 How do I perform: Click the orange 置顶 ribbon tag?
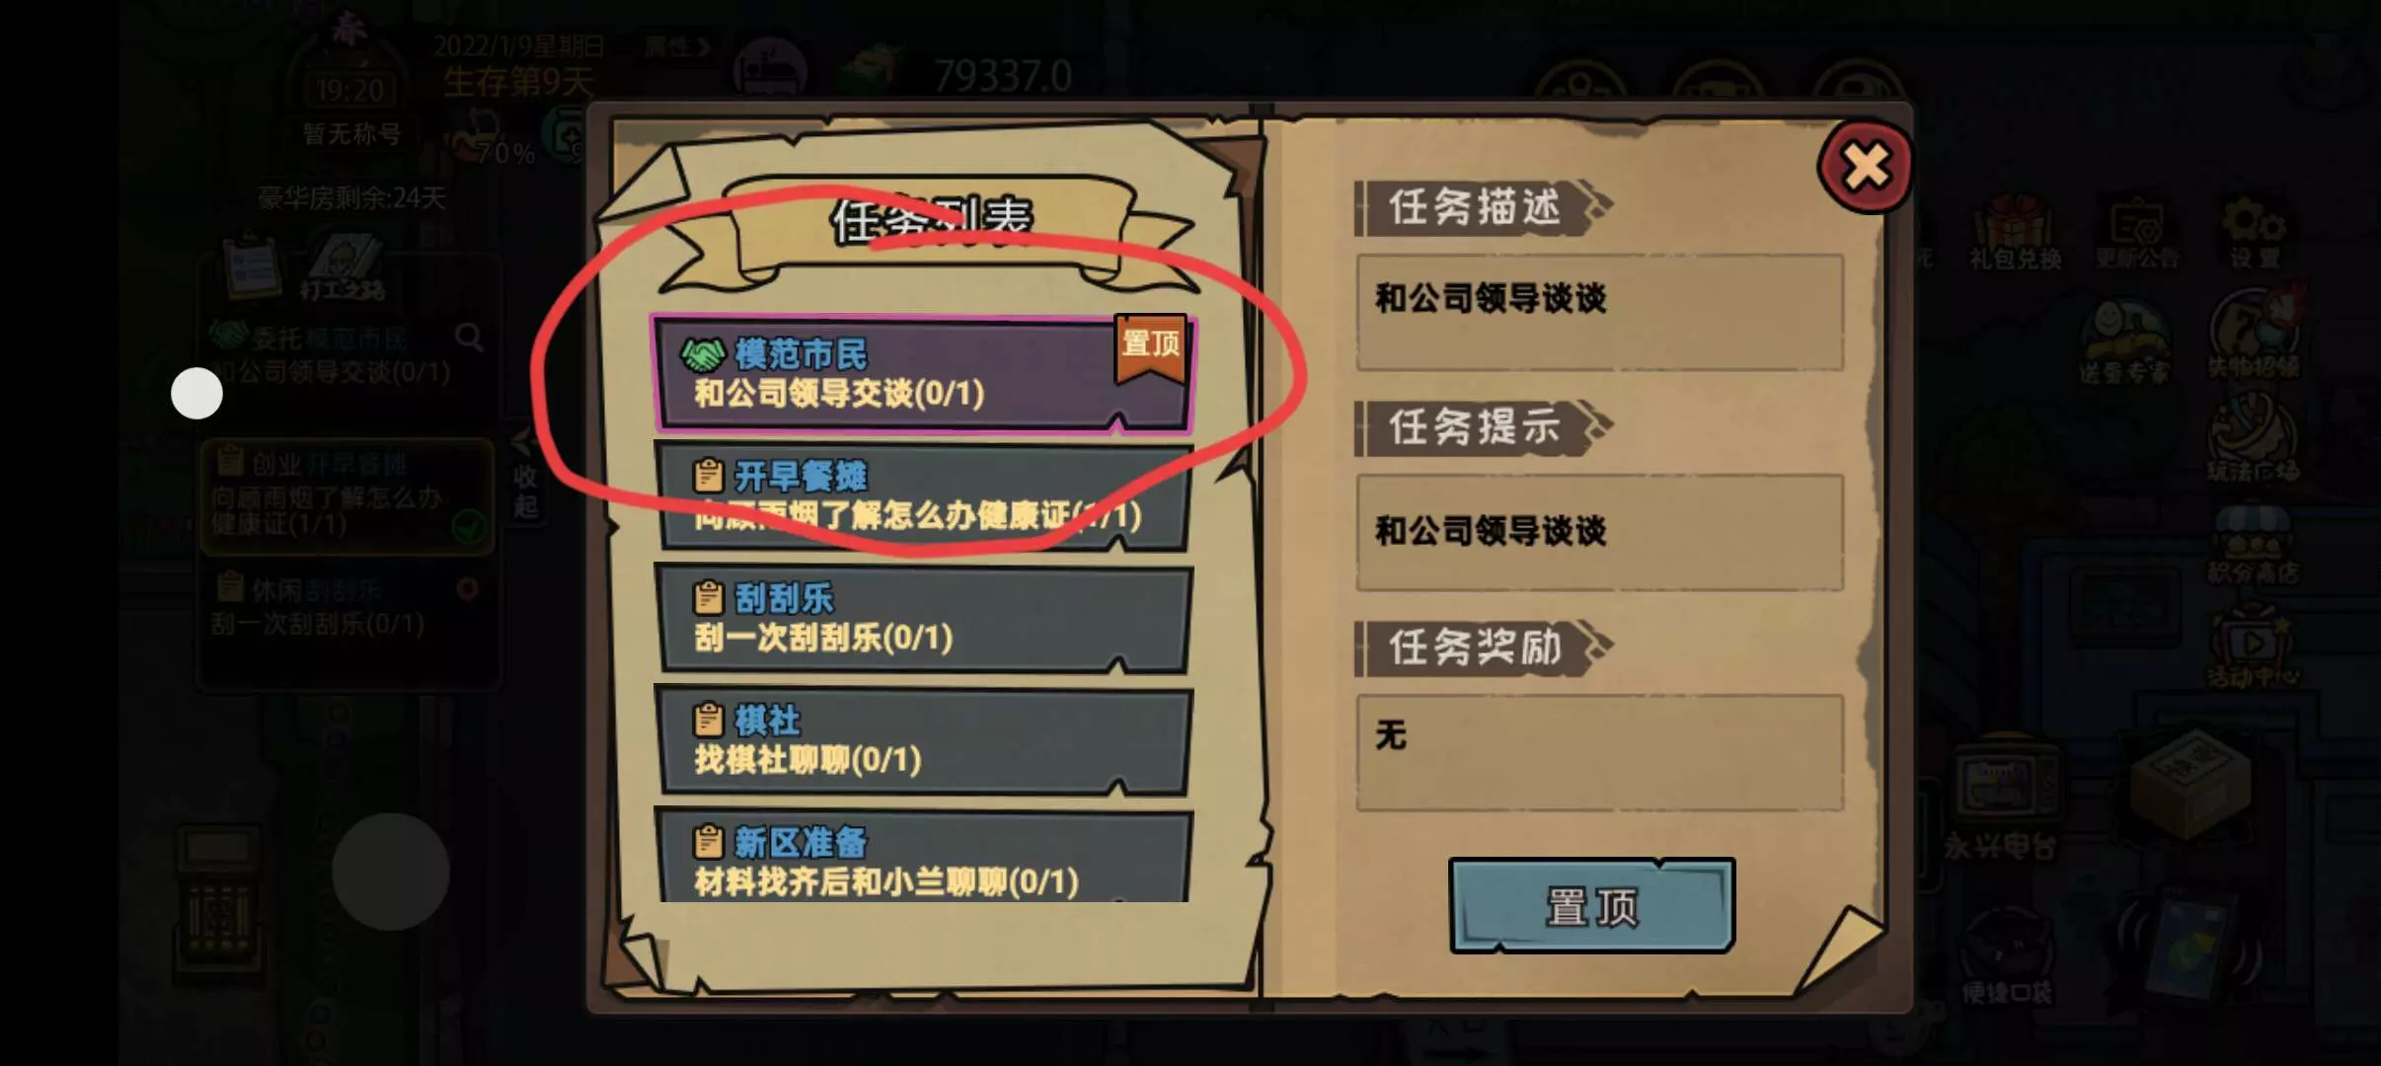click(1150, 347)
